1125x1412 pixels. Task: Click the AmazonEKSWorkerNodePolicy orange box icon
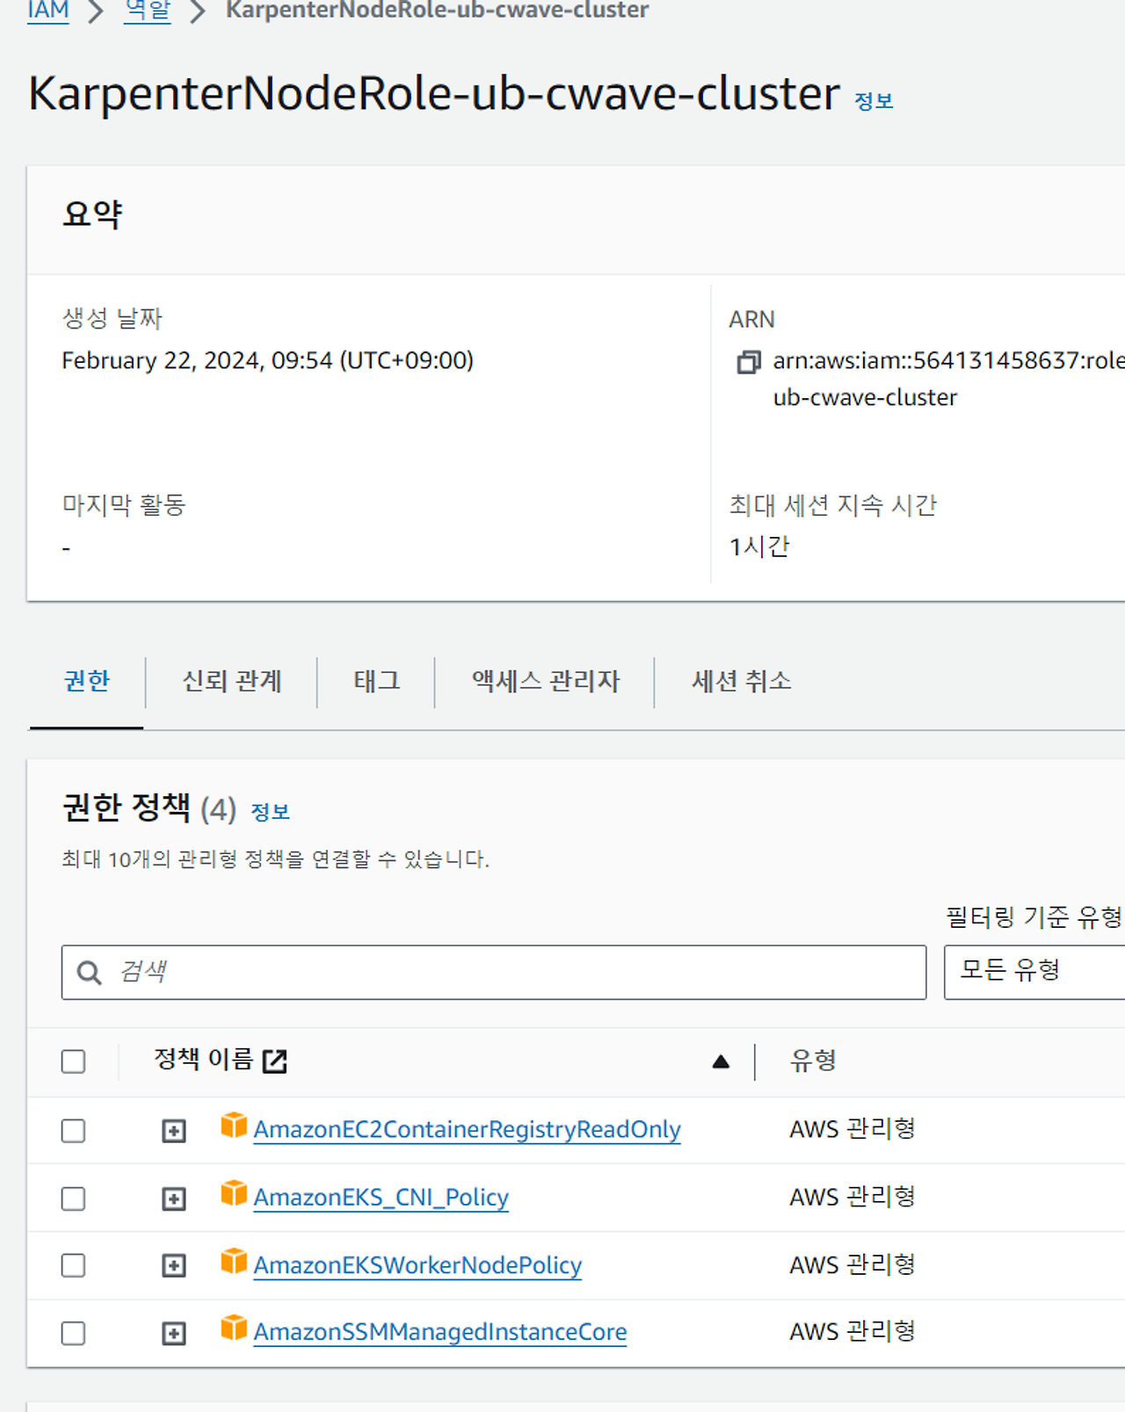coord(234,1261)
